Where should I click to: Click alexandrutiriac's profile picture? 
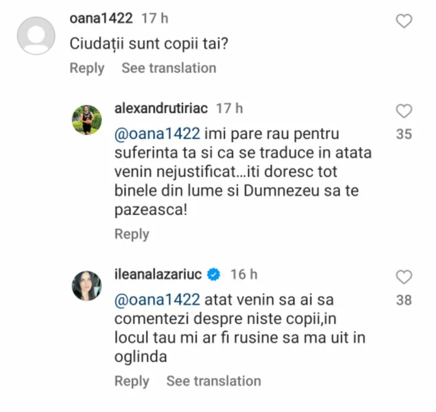click(x=87, y=119)
